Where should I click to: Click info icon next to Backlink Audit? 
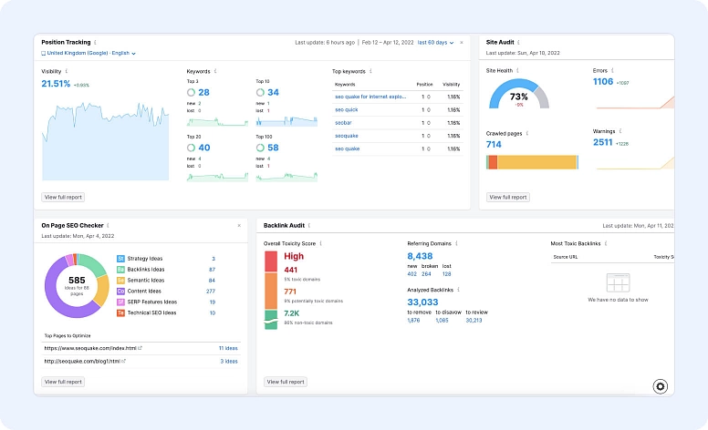310,225
